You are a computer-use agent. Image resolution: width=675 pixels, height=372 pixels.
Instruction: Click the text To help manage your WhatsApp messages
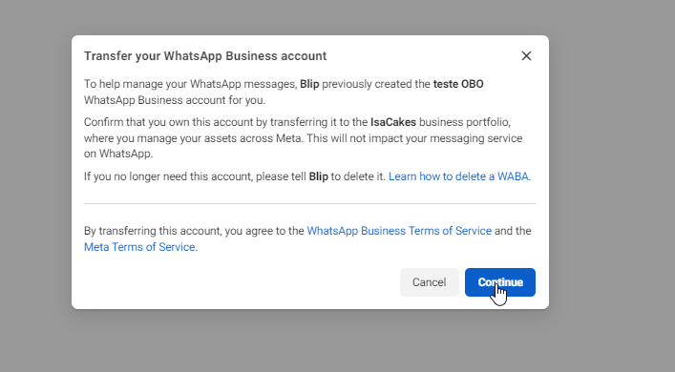[x=191, y=84]
